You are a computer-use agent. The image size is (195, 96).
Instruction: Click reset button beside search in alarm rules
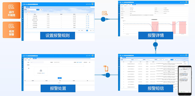pyautogui.click(x=41, y=10)
